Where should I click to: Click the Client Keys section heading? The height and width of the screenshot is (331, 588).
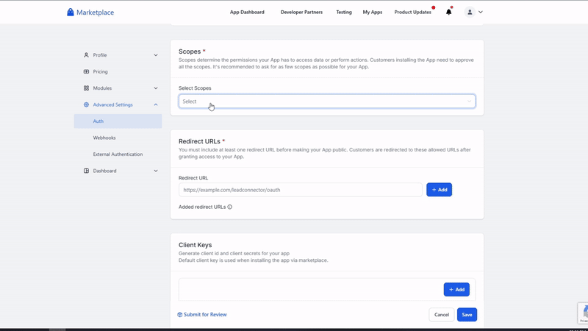click(x=195, y=245)
